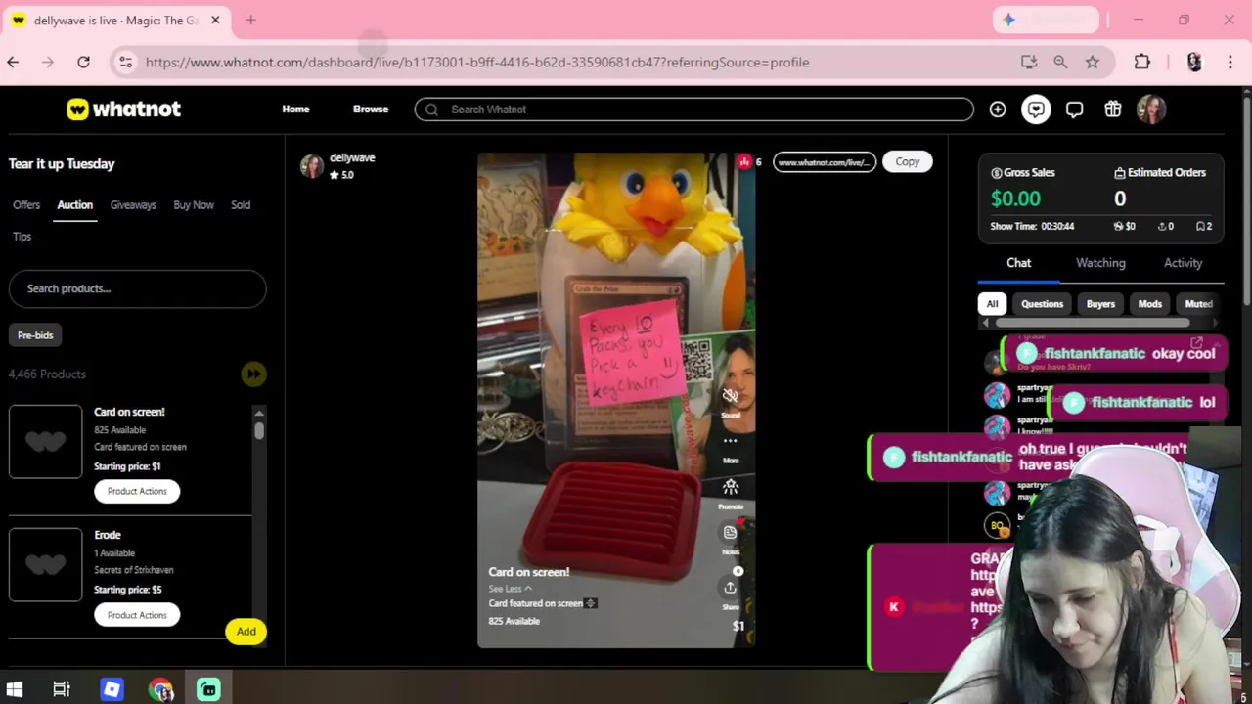Click the www.whatnot.com/live link field

click(825, 162)
